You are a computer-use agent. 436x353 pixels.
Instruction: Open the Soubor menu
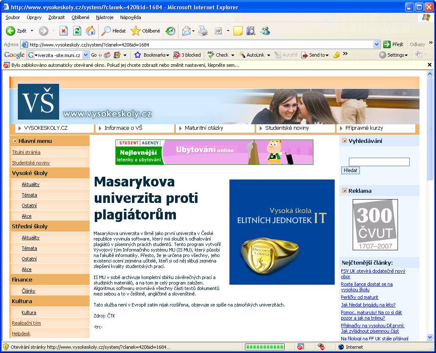[x=13, y=17]
